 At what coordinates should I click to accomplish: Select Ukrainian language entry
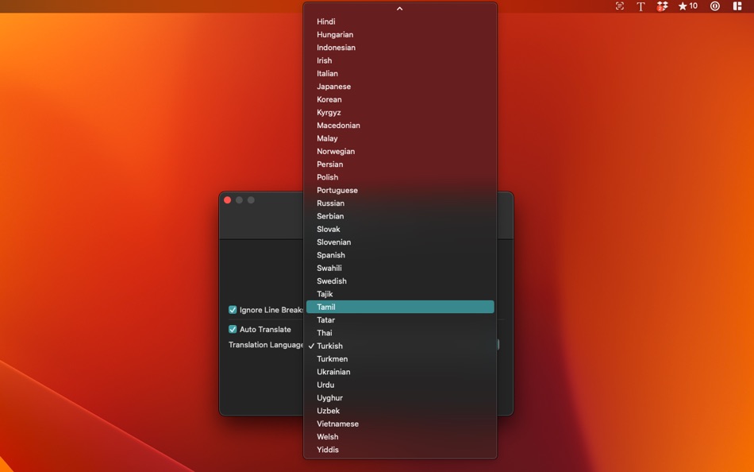[400, 372]
